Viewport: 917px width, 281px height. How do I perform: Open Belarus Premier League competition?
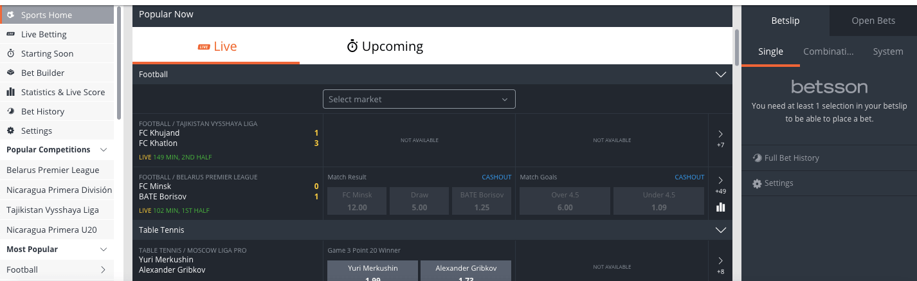pyautogui.click(x=57, y=170)
